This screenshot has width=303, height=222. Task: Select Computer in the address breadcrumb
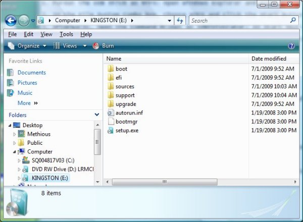tap(68, 21)
